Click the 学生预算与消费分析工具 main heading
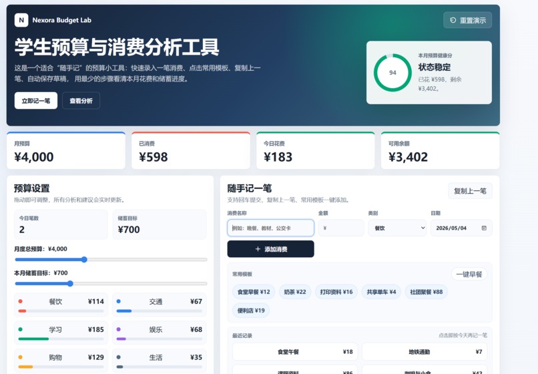 (x=117, y=47)
